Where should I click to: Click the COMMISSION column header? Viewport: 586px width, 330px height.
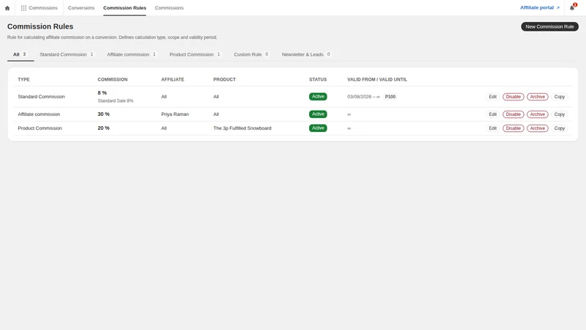click(113, 79)
